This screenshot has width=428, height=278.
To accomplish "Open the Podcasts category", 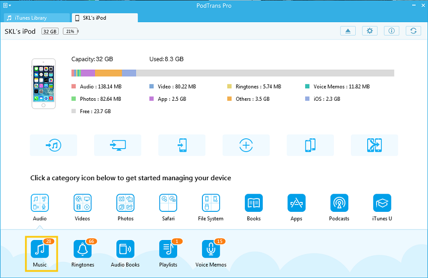I will 339,203.
